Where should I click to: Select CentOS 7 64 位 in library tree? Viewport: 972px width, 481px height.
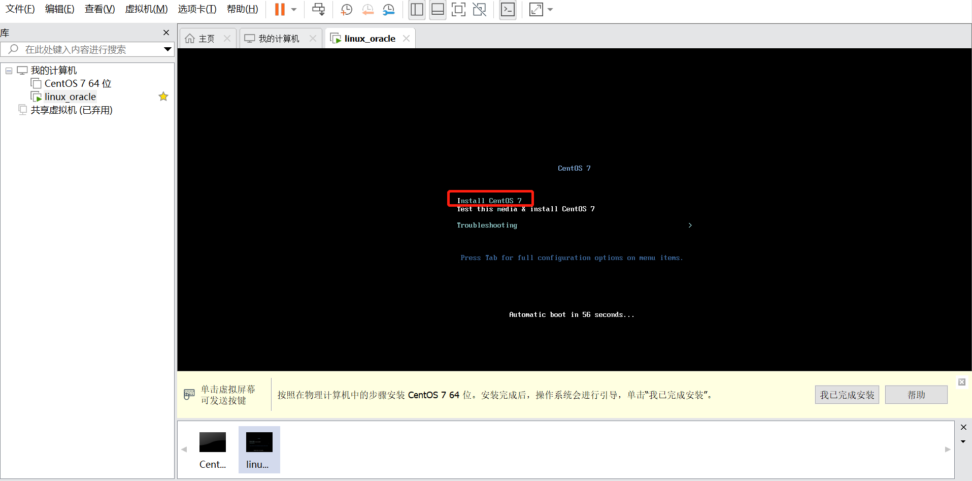click(78, 83)
